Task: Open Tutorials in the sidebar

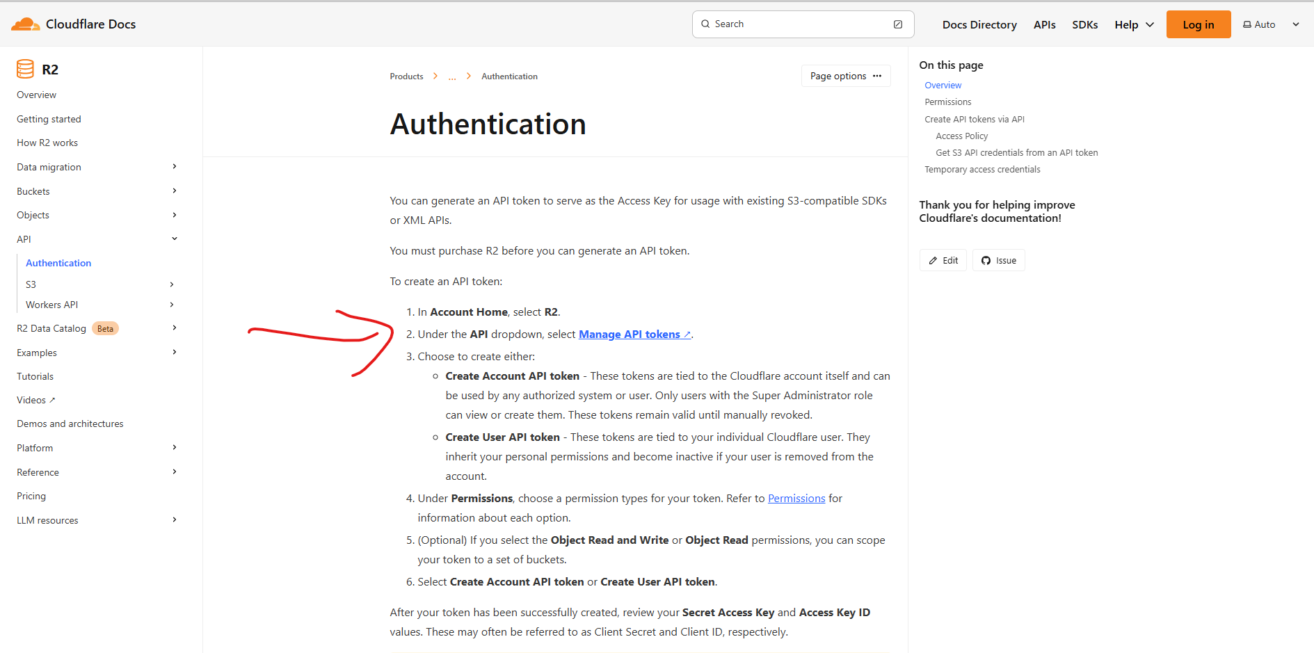Action: click(x=35, y=376)
